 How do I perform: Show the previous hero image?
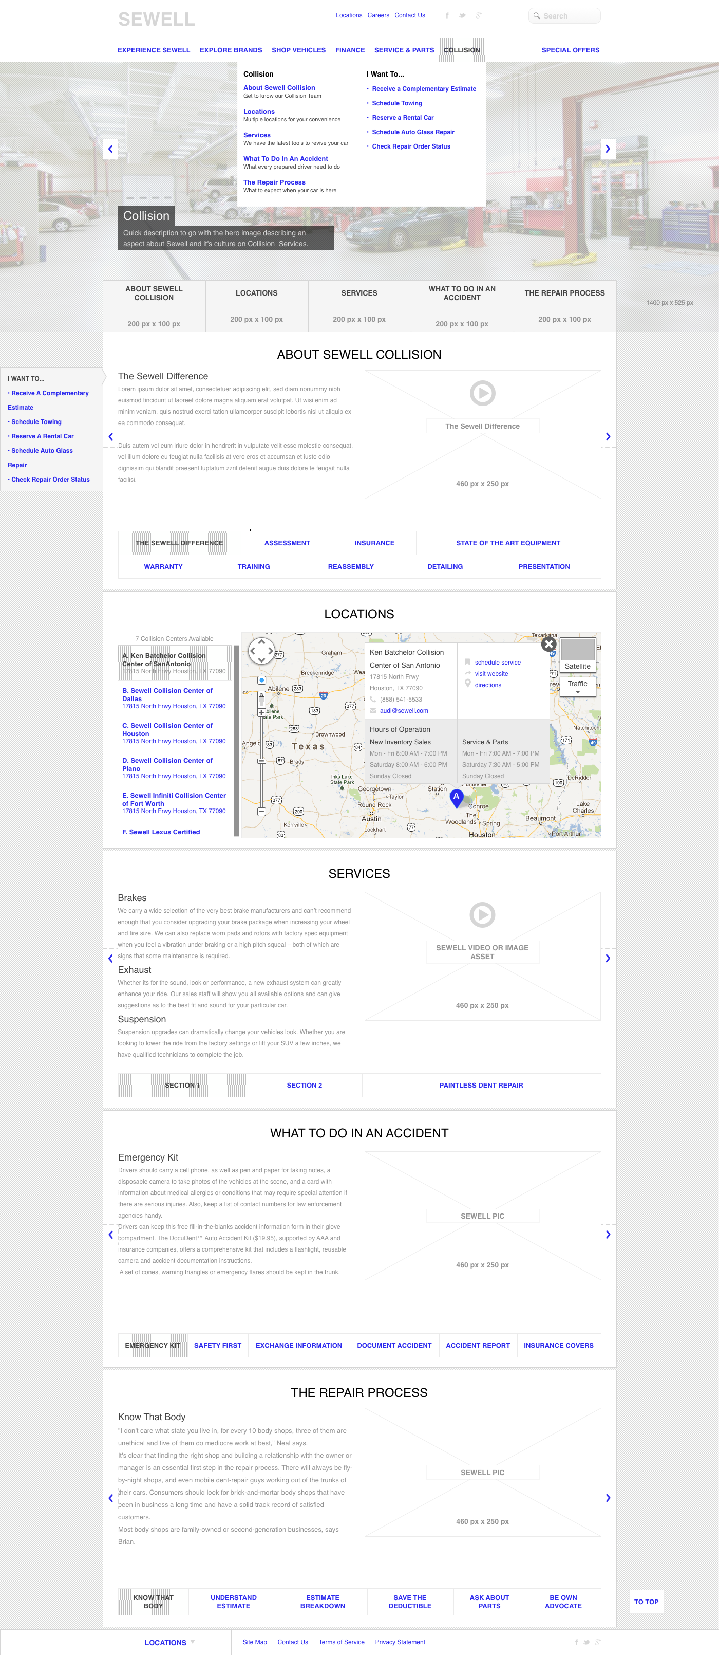[x=110, y=149]
